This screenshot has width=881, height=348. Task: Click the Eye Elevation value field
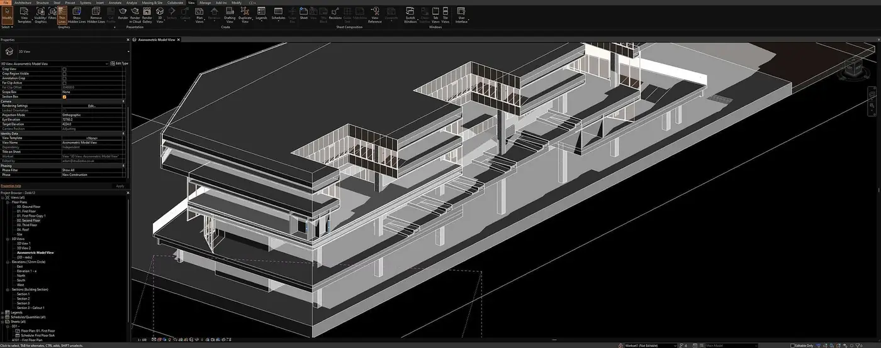pyautogui.click(x=92, y=119)
